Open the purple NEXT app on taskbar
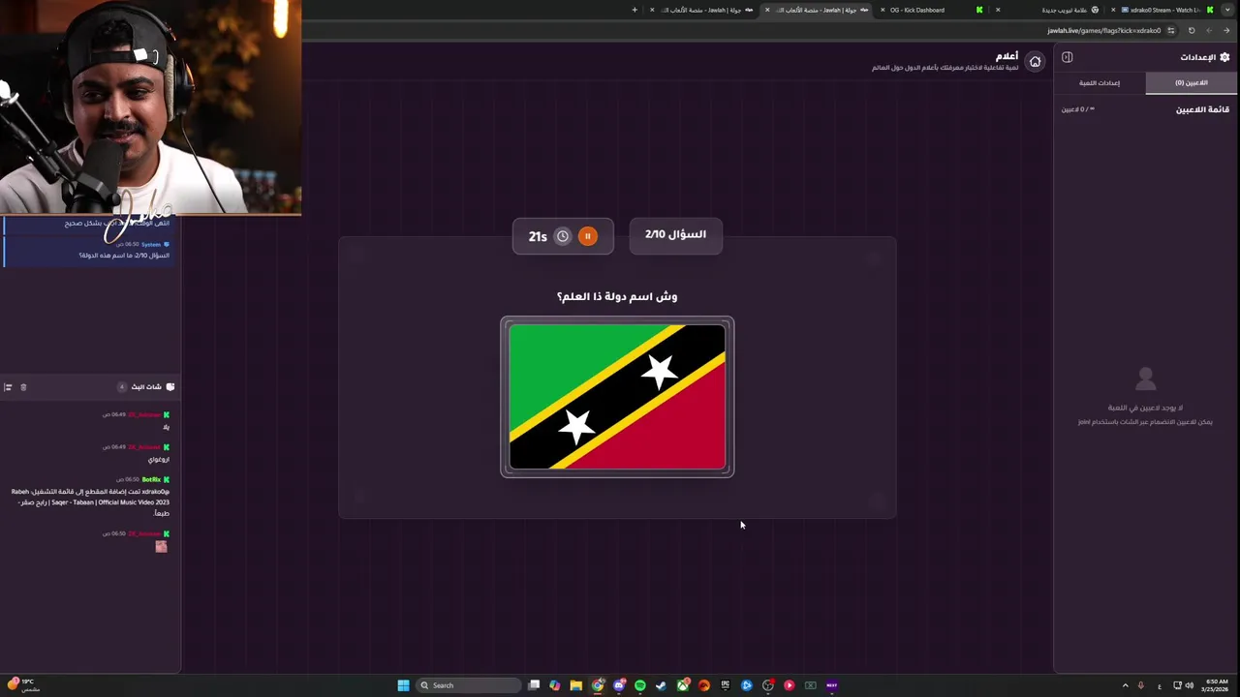The height and width of the screenshot is (697, 1240). coord(831,685)
